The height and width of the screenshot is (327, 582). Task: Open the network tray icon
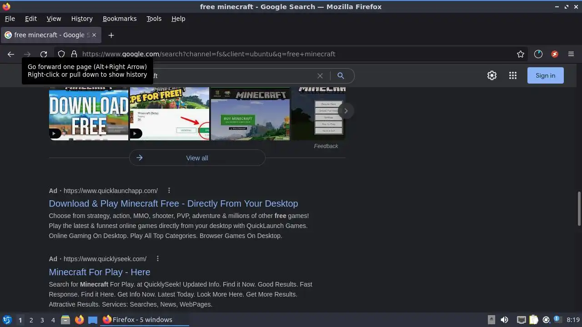tap(521, 320)
